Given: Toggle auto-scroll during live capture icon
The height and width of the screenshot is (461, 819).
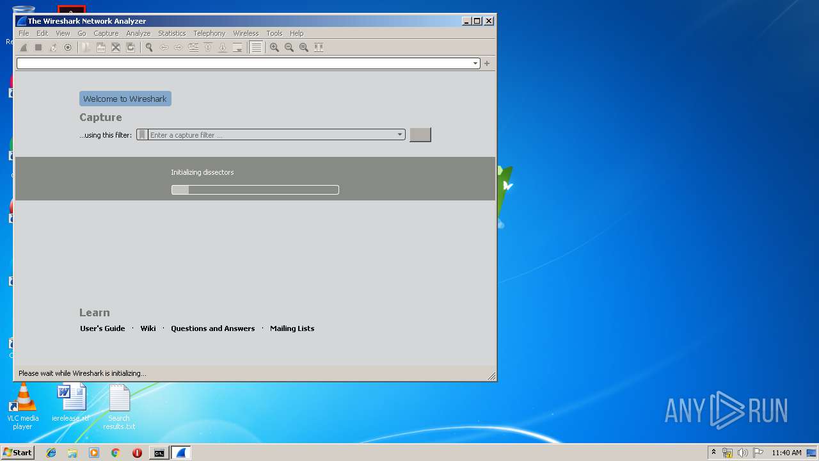Looking at the screenshot, I should tap(237, 47).
